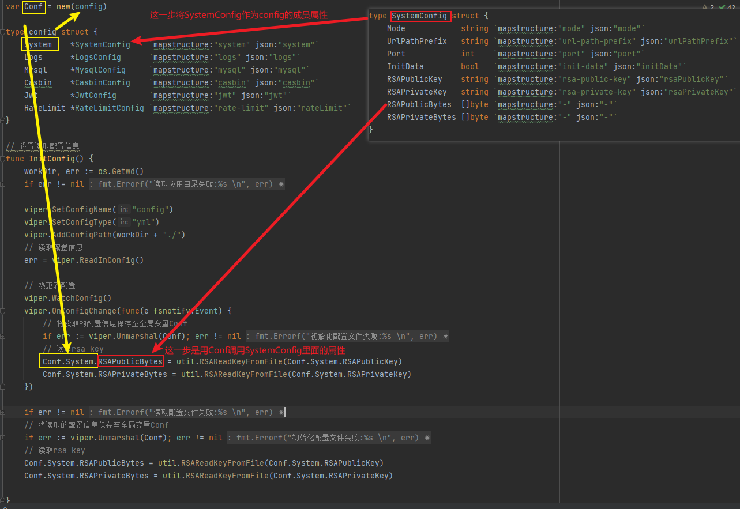The image size is (740, 509).
Task: Expand fold marker beside OnConfigChange Unmarshal line
Action: (3, 336)
